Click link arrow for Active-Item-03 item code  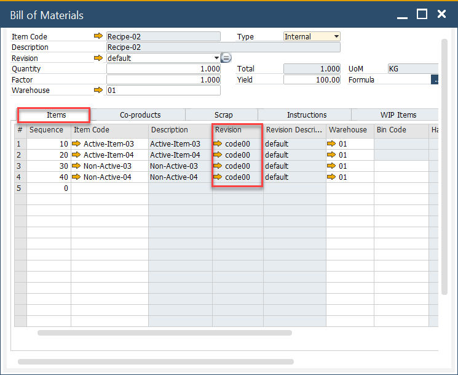pos(76,144)
